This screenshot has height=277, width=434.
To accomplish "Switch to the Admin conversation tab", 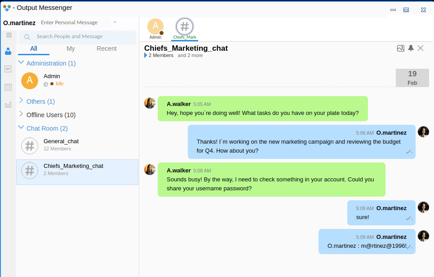I will 155,28.
